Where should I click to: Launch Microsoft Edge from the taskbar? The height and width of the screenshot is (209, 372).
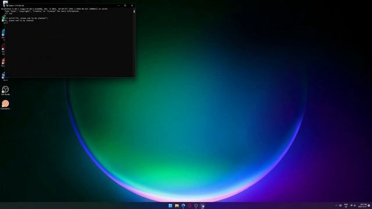point(183,206)
